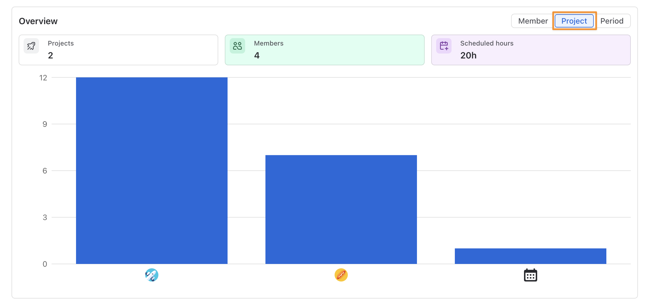Open the Projects summary card
The height and width of the screenshot is (304, 650).
119,50
